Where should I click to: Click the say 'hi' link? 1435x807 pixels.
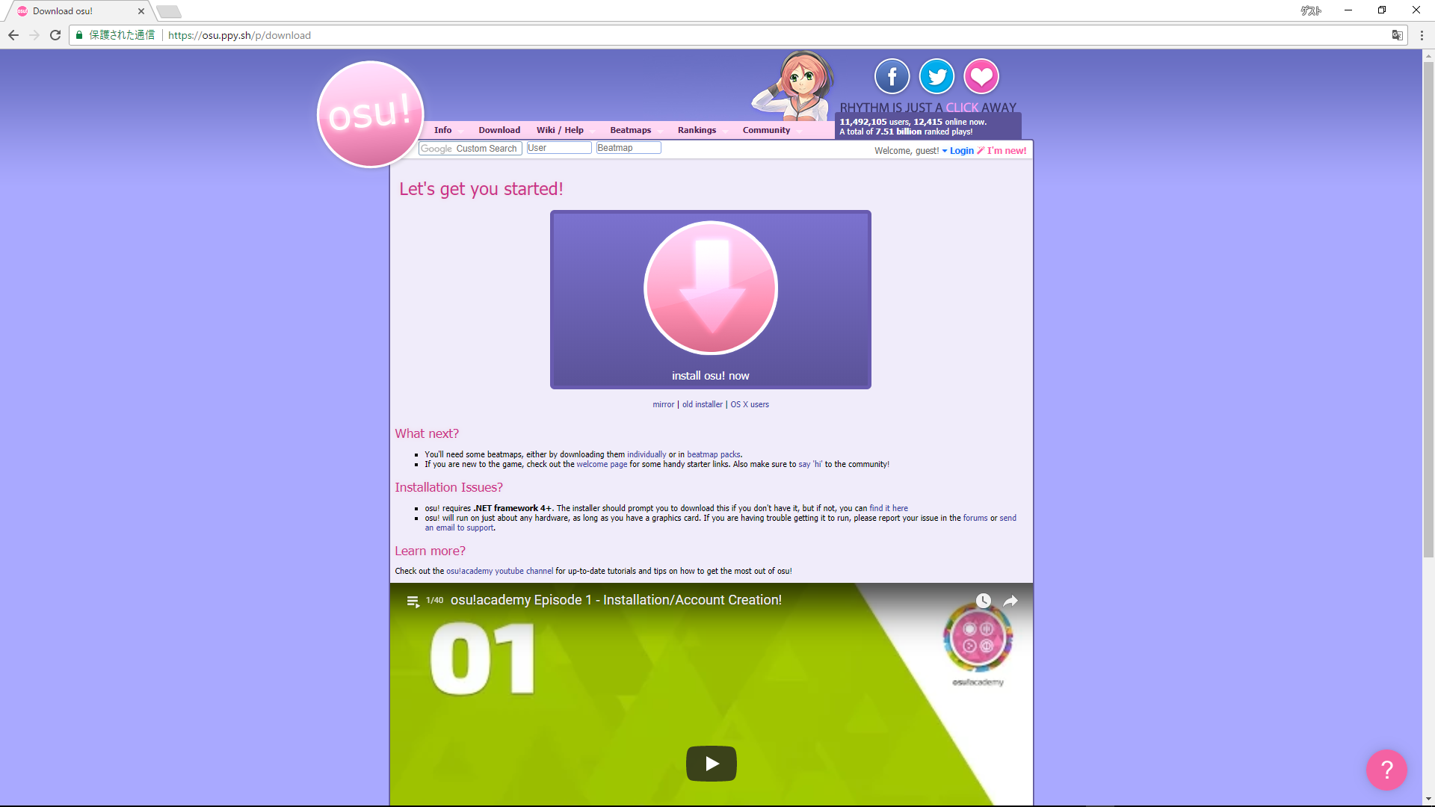(x=810, y=464)
